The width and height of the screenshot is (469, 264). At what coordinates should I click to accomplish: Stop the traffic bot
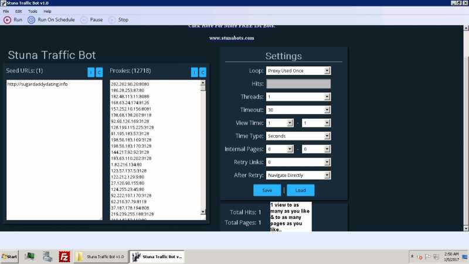point(118,20)
